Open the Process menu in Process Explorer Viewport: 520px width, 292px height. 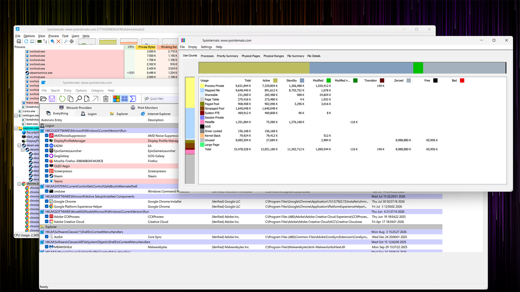click(54, 36)
